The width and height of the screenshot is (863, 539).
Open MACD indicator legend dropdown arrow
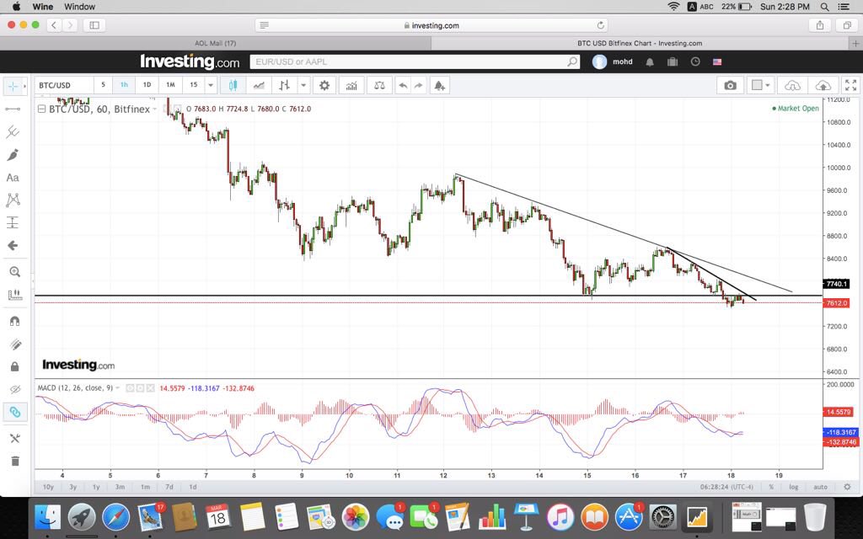(118, 387)
